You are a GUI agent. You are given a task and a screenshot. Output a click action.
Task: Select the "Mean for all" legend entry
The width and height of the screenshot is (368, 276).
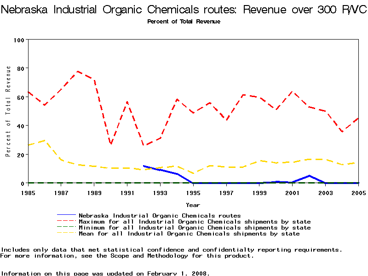[189, 234]
